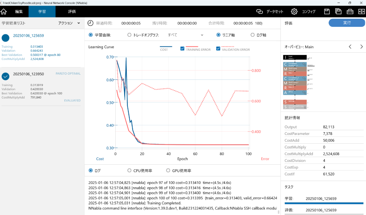Click the Output value 82,113
Viewport: 366px width, 215px height.
pyautogui.click(x=329, y=127)
